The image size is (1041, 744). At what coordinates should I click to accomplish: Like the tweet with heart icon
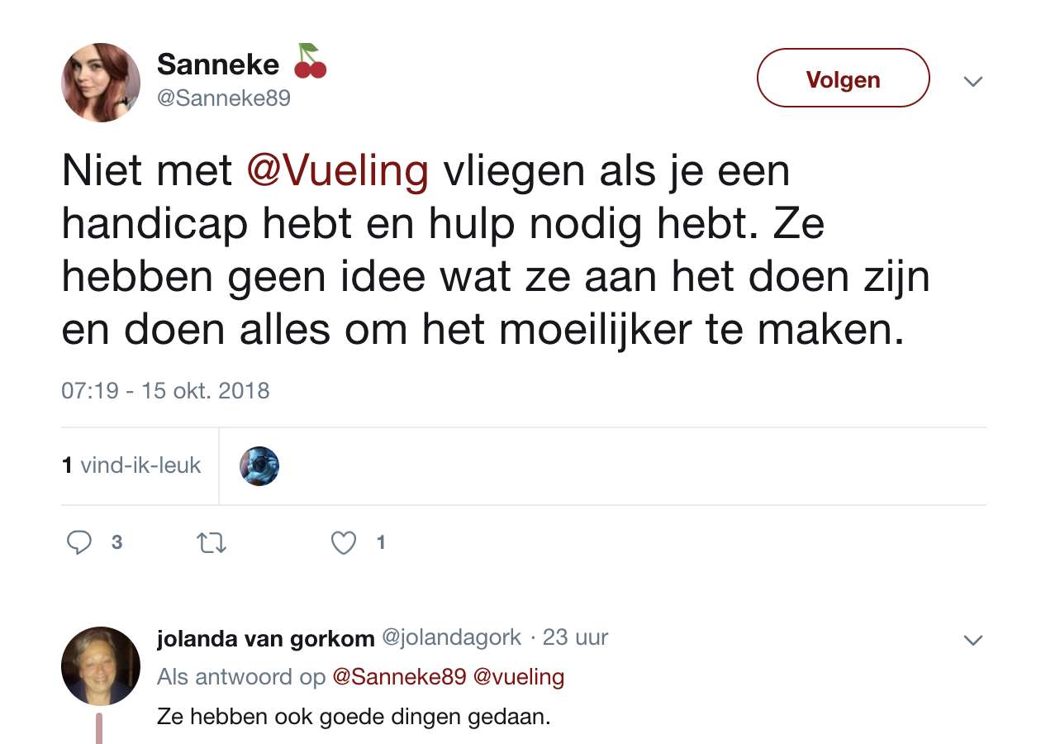[x=343, y=543]
